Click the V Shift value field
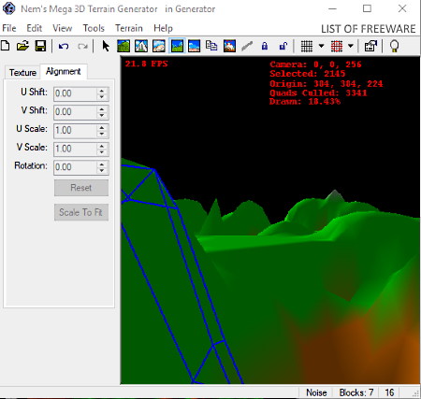This screenshot has width=421, height=399. click(x=75, y=112)
